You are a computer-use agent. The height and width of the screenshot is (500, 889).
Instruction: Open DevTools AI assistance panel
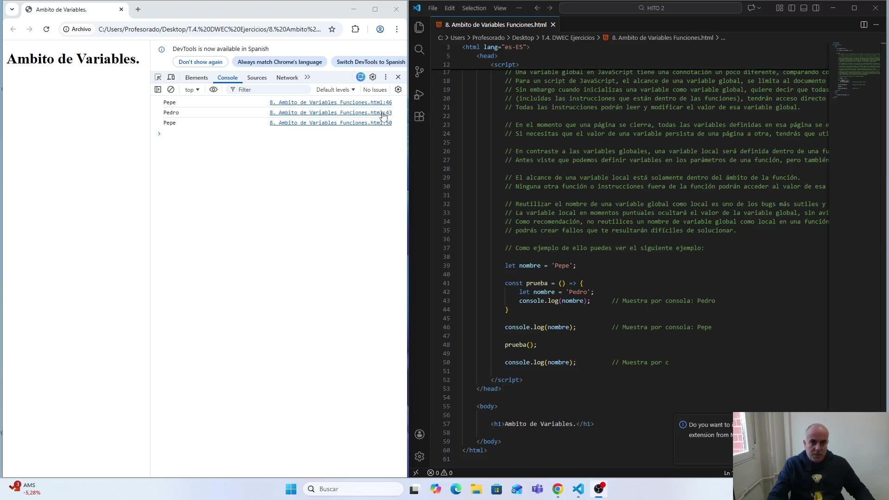361,77
